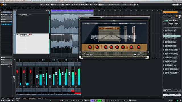Image resolution: width=182 pixels, height=102 pixels.
Task: Select the silver ribbon microphone
Action: pos(134,34)
